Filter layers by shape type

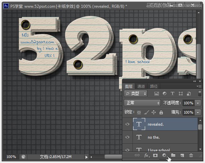pyautogui.click(x=181, y=93)
